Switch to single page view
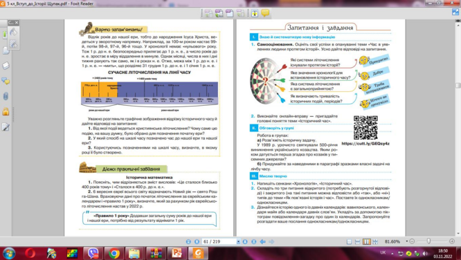The image size is (461, 260). (349, 241)
